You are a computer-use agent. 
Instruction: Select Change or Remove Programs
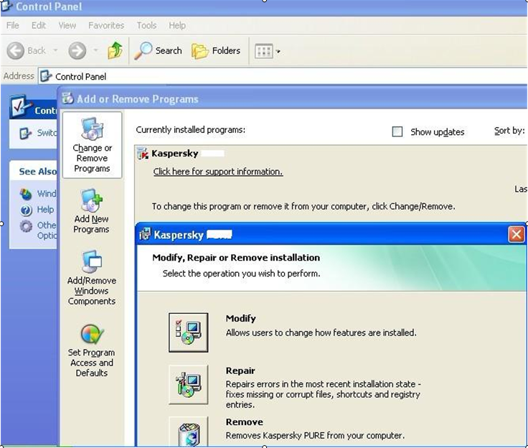click(x=92, y=145)
